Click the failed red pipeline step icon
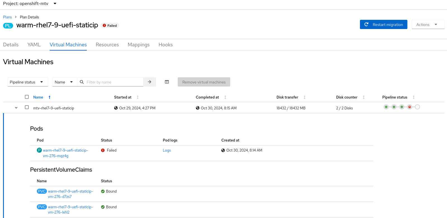 [x=410, y=107]
